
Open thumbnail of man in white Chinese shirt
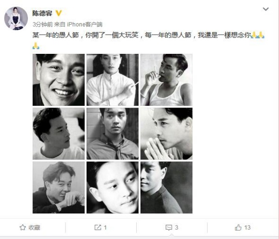(x=113, y=80)
